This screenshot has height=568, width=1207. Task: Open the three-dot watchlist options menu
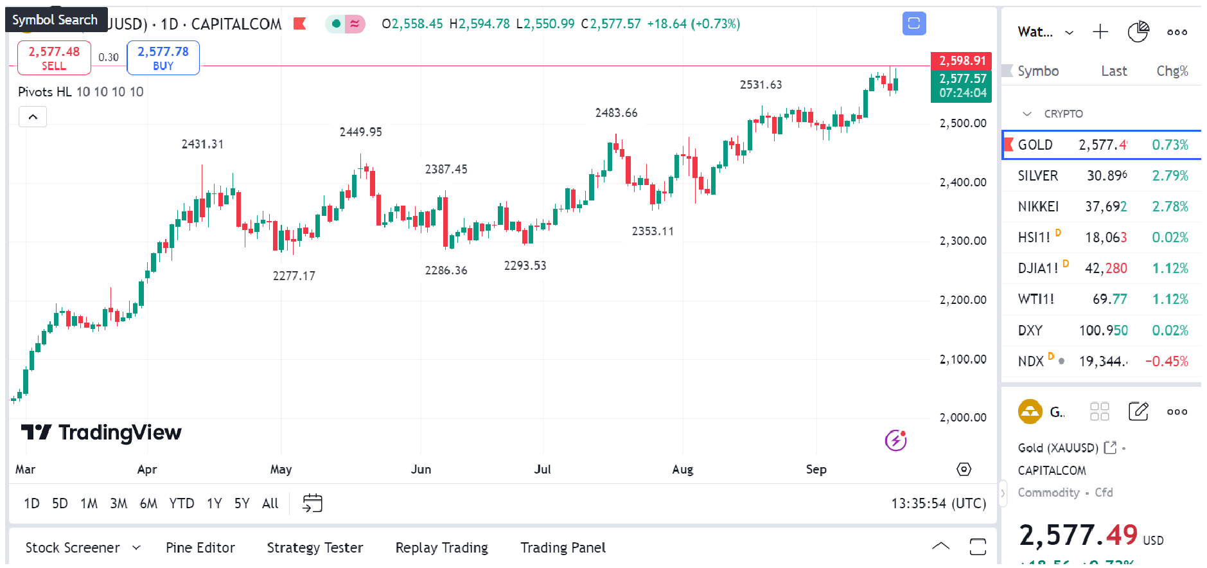pyautogui.click(x=1177, y=31)
